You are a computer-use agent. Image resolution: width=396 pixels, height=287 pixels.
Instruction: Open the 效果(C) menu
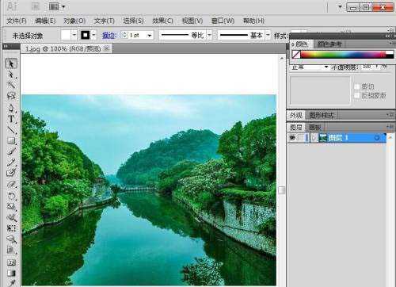(x=162, y=21)
